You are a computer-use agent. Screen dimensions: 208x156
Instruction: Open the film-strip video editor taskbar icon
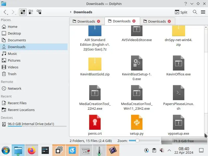click(x=113, y=151)
